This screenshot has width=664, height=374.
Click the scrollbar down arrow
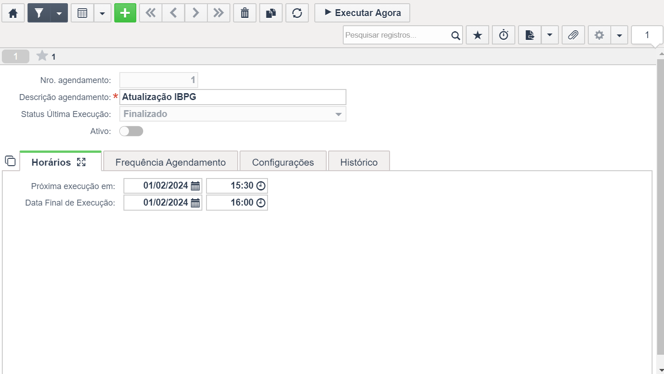click(661, 370)
